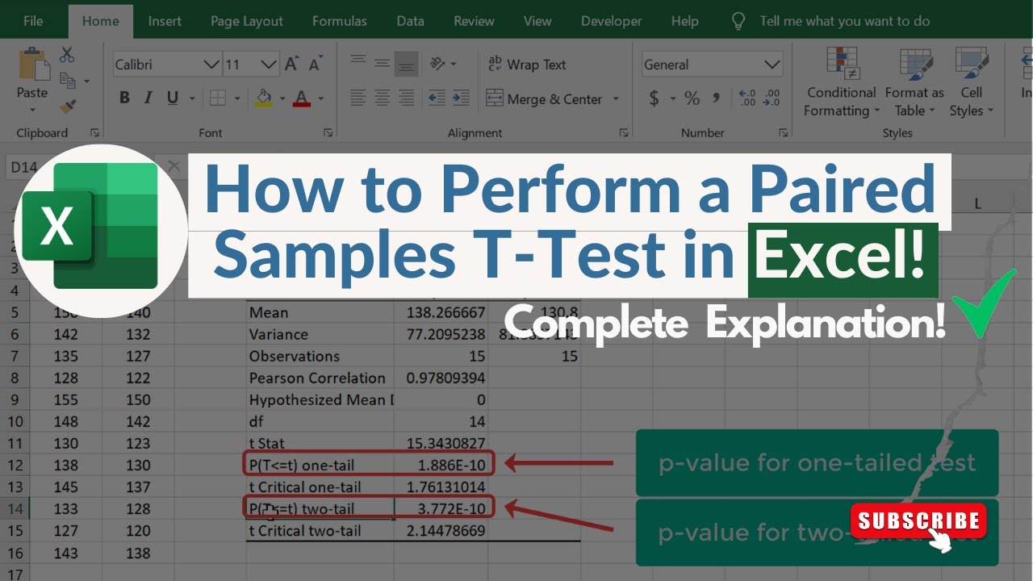
Task: Click the Copy icon
Action: 67,81
